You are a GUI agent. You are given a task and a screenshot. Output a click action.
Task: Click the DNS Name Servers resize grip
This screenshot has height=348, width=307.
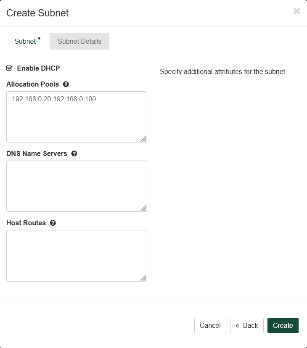tap(143, 208)
